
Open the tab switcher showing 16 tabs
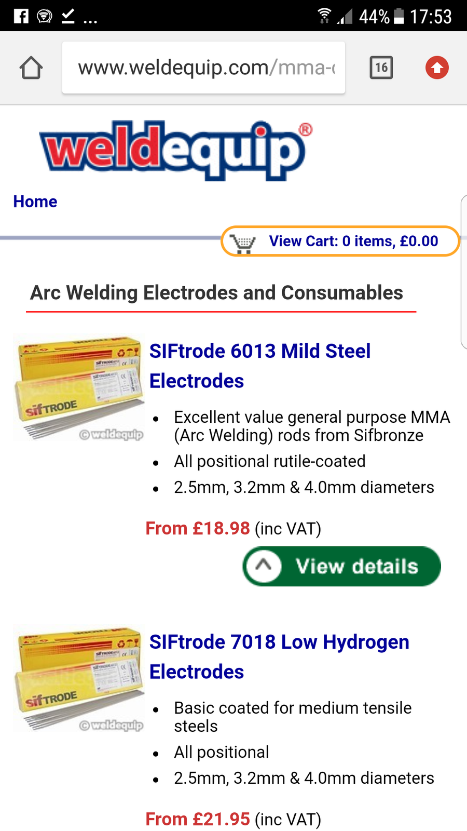click(x=381, y=68)
